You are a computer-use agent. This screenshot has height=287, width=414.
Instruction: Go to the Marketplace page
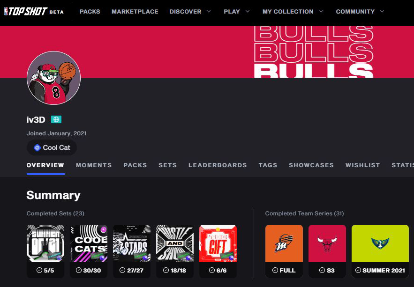click(x=135, y=11)
